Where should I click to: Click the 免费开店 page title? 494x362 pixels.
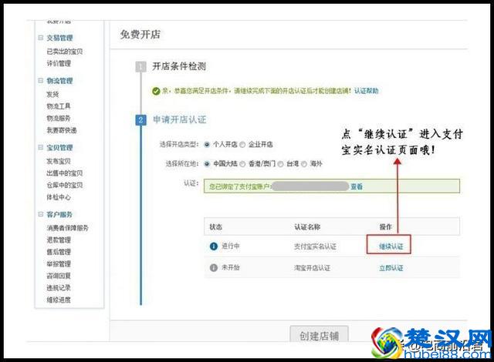[x=140, y=35]
